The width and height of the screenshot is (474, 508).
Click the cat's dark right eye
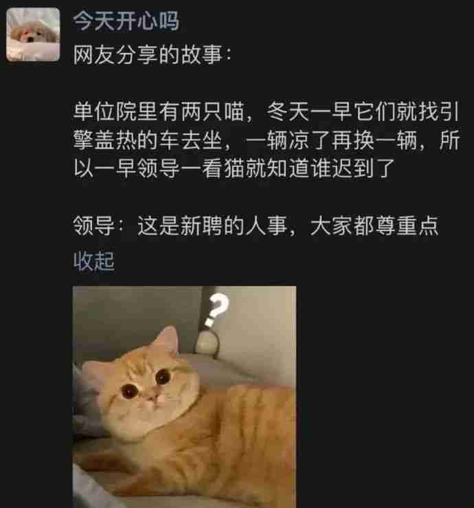163,377
